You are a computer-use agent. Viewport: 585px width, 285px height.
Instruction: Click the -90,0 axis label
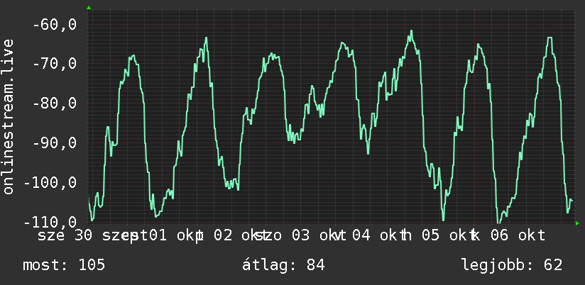coord(55,142)
